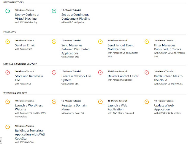Open Batch upload files to the cloud
This screenshot has height=144, width=190.
(x=168, y=78)
